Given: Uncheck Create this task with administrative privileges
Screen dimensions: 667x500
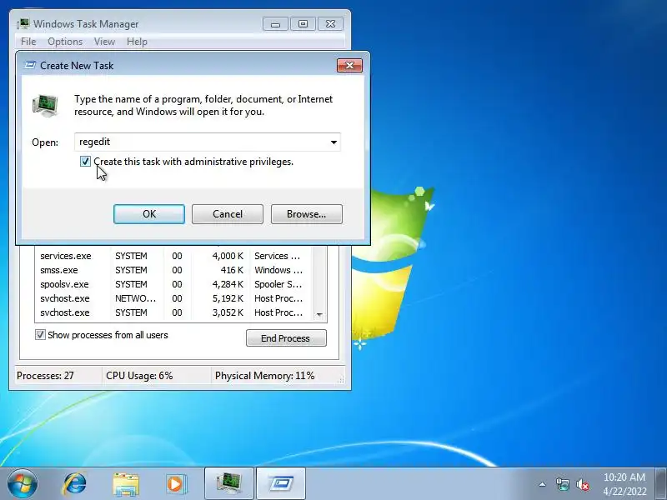Looking at the screenshot, I should [x=85, y=162].
